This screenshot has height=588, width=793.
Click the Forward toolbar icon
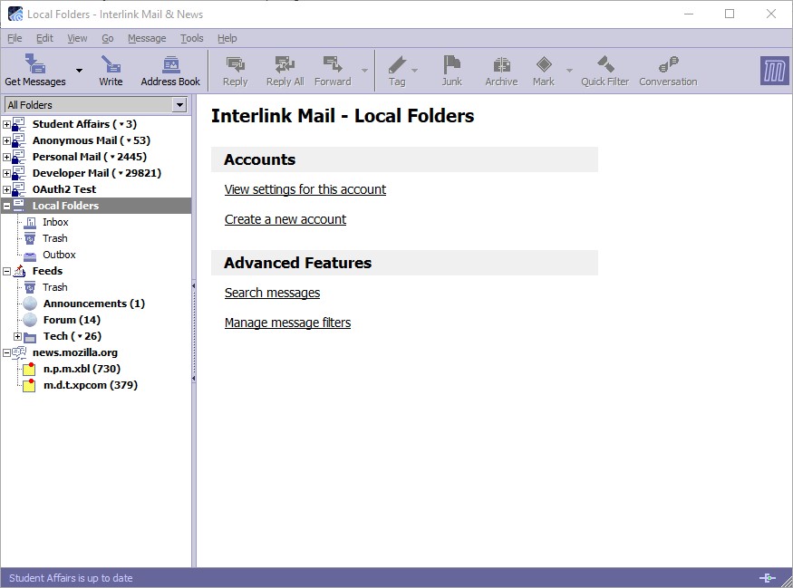[x=333, y=64]
